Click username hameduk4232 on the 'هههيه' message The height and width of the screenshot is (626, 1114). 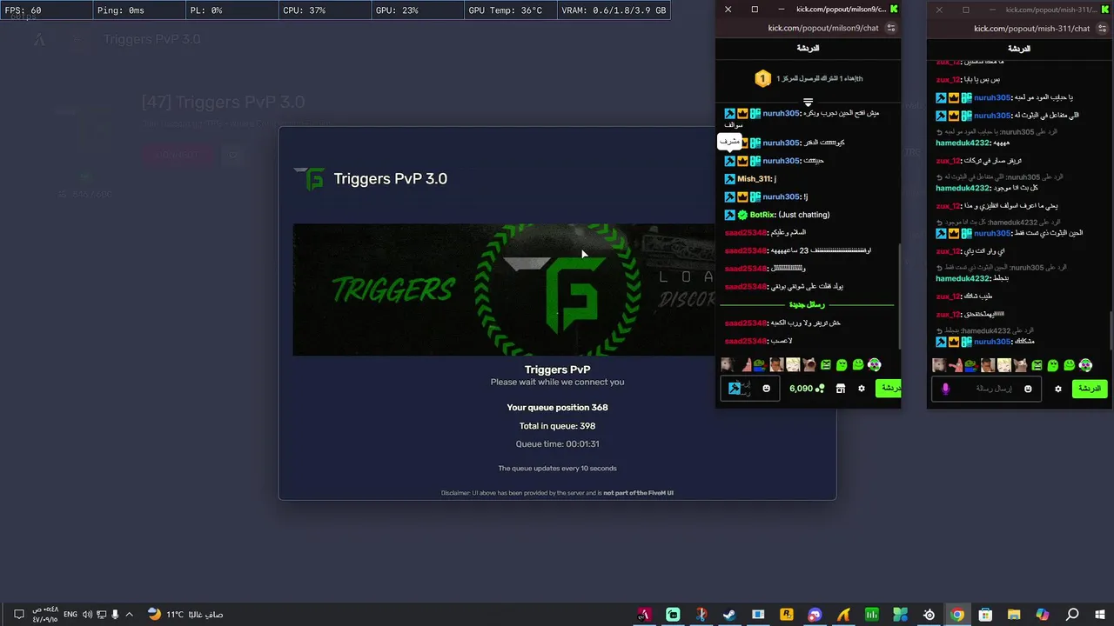tap(963, 143)
